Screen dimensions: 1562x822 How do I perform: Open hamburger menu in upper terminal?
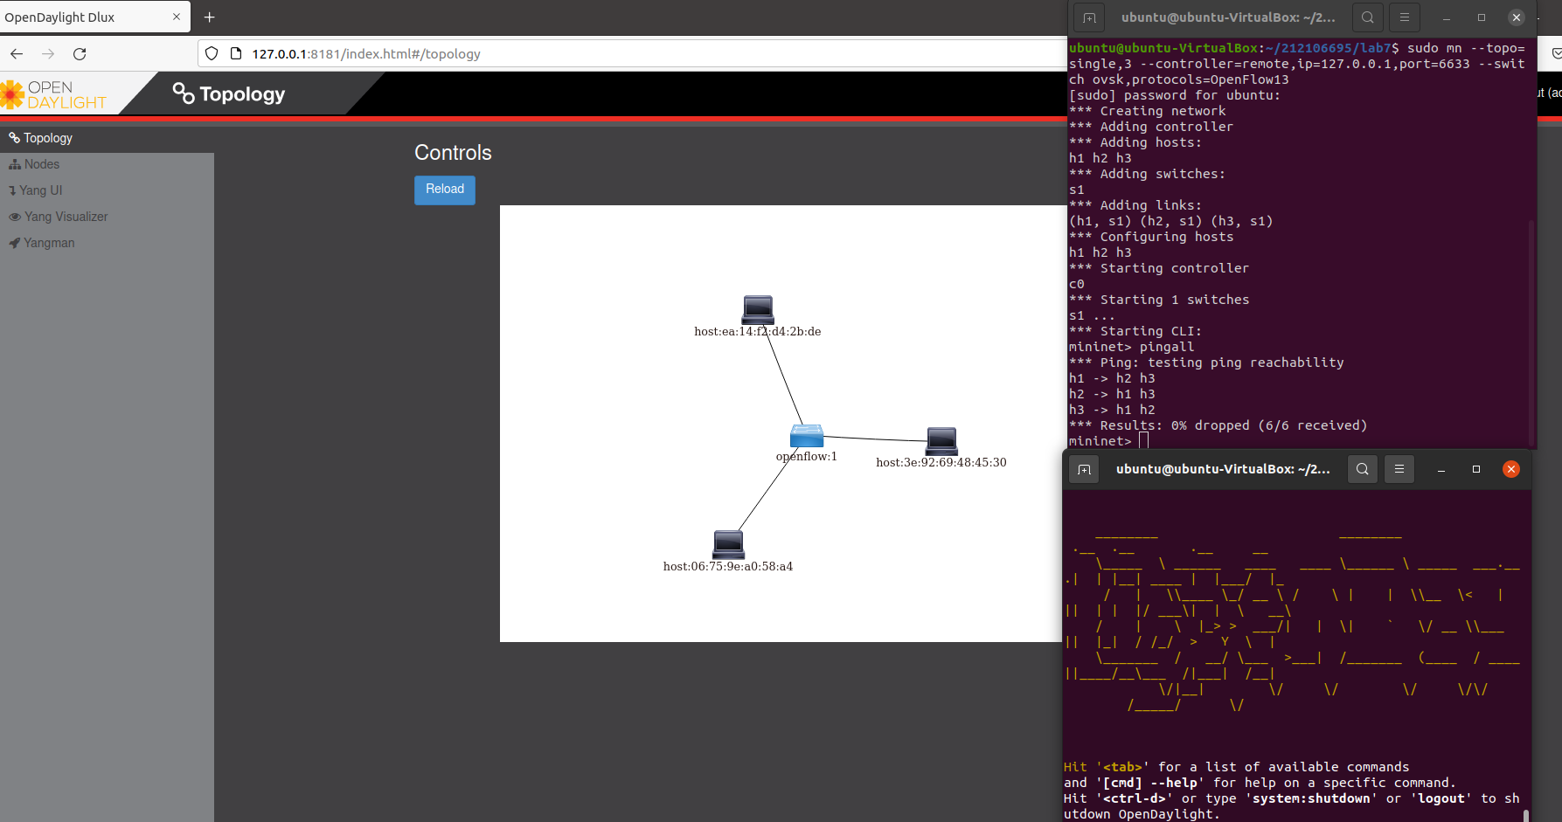click(1405, 17)
